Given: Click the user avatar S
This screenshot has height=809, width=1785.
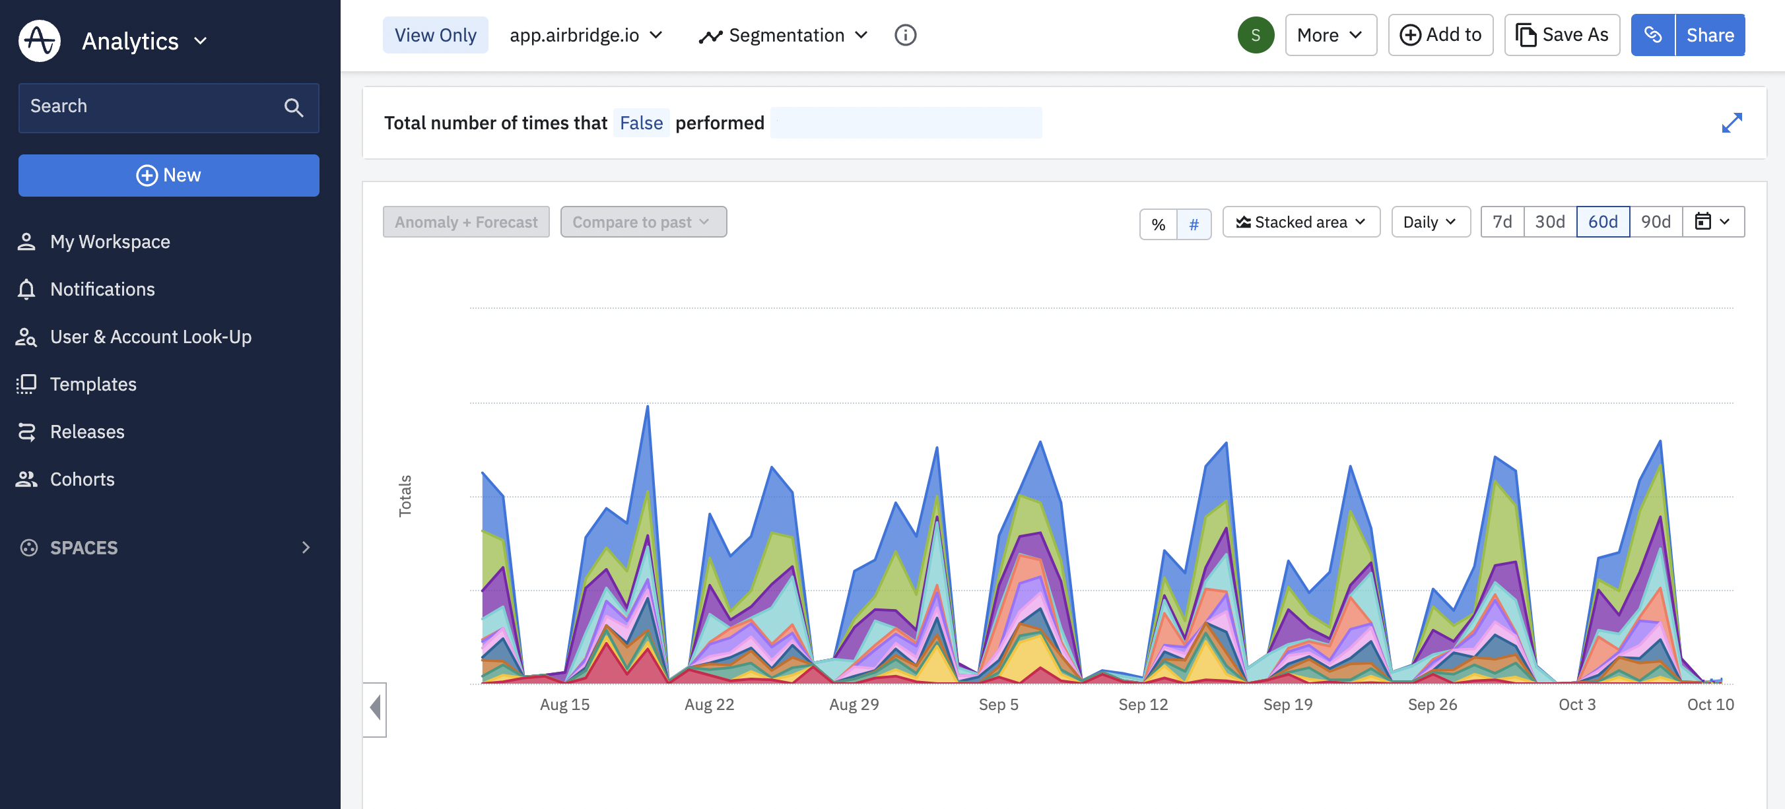Looking at the screenshot, I should click(x=1255, y=36).
